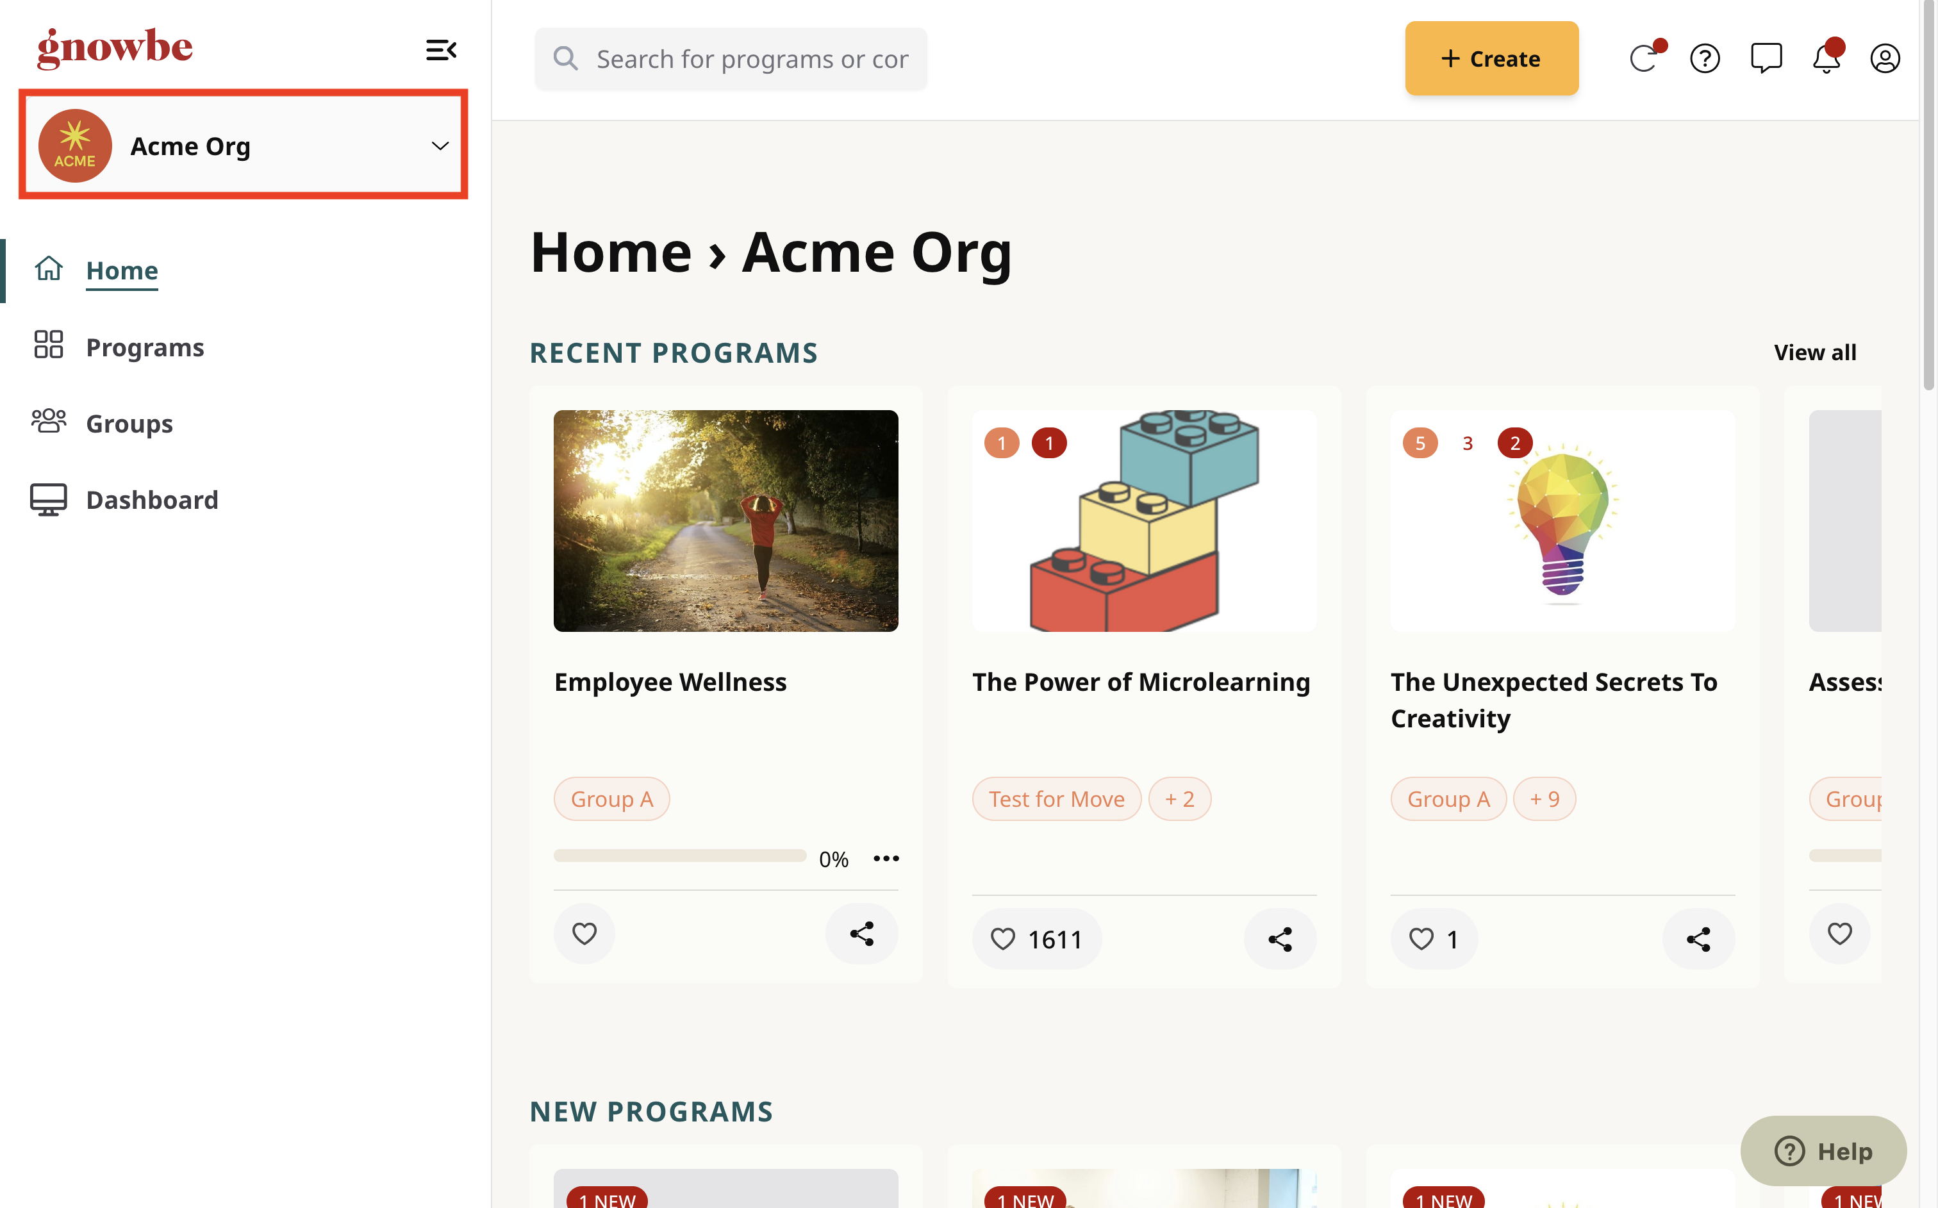View all recent programs
Viewport: 1938px width, 1208px height.
coord(1814,352)
